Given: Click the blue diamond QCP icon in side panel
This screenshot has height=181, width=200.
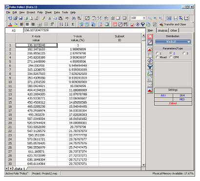Looking at the screenshot, I should click(150, 61).
